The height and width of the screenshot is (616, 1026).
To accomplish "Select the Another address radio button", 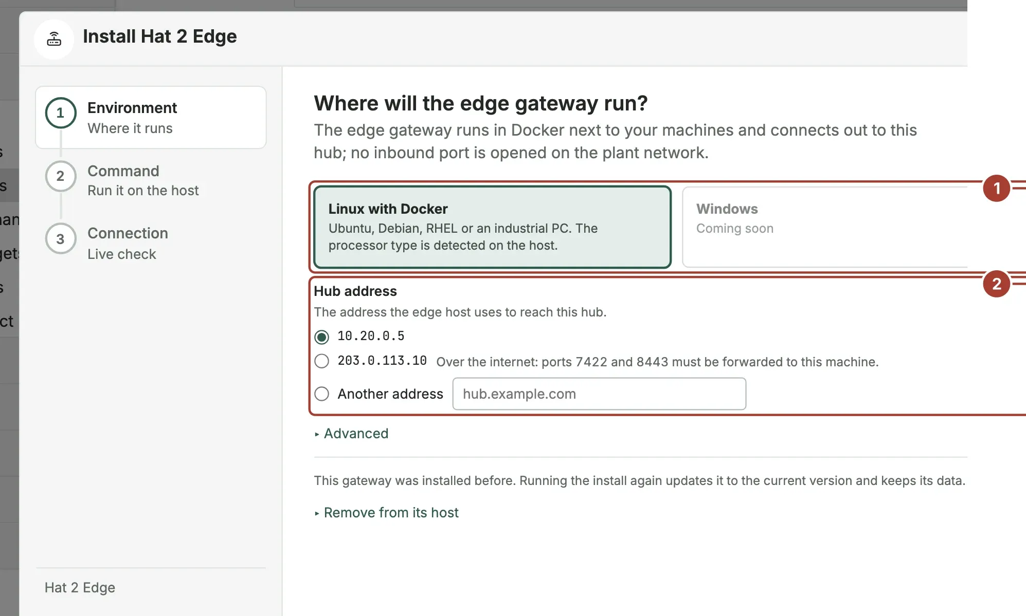I will point(322,394).
